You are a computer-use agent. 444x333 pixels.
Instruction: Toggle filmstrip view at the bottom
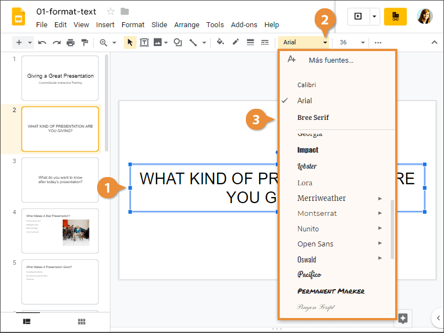click(x=26, y=322)
